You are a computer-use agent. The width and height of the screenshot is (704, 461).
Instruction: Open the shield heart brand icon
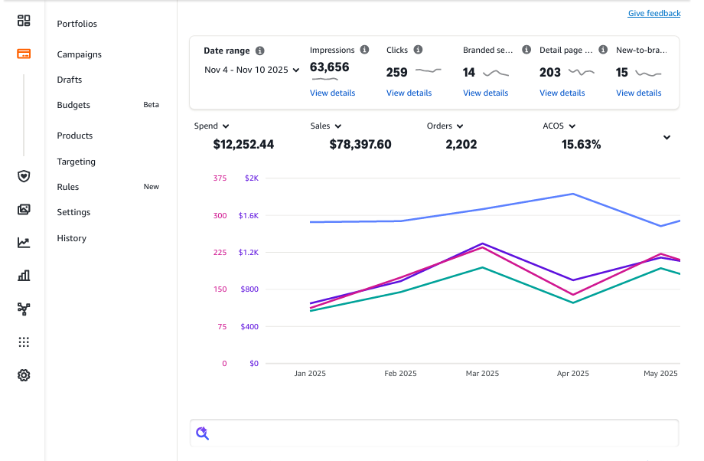click(24, 176)
